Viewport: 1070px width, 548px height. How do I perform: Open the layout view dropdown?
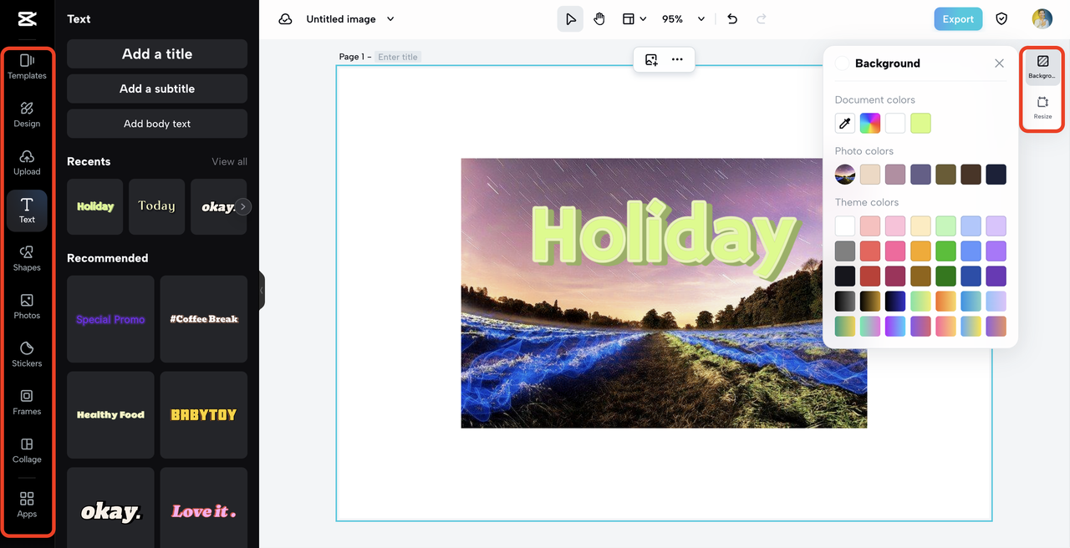[x=634, y=19]
